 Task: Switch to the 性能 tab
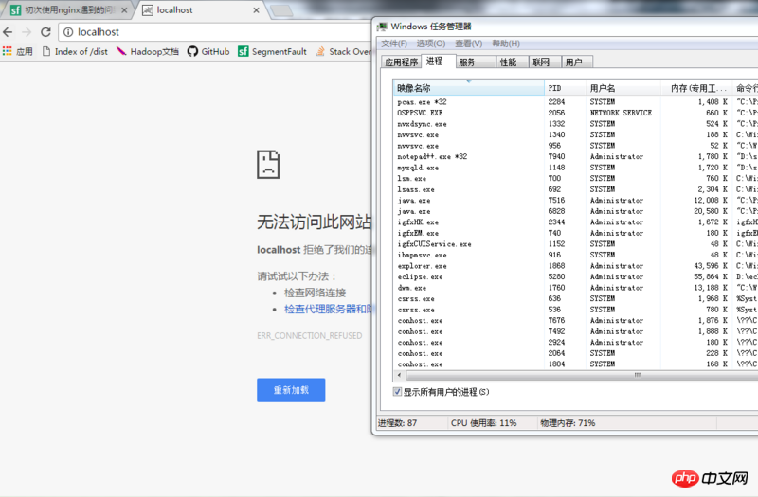(512, 62)
